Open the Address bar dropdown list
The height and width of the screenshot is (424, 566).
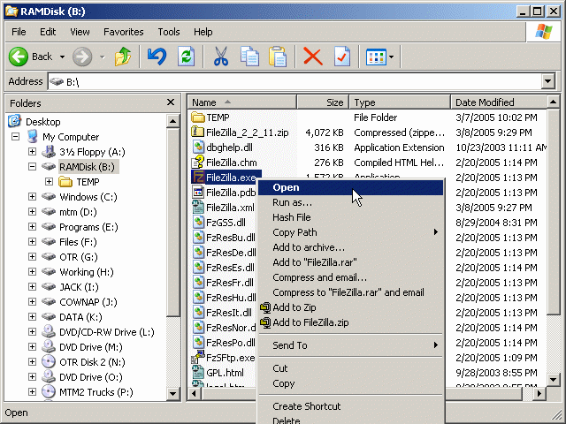pyautogui.click(x=549, y=81)
